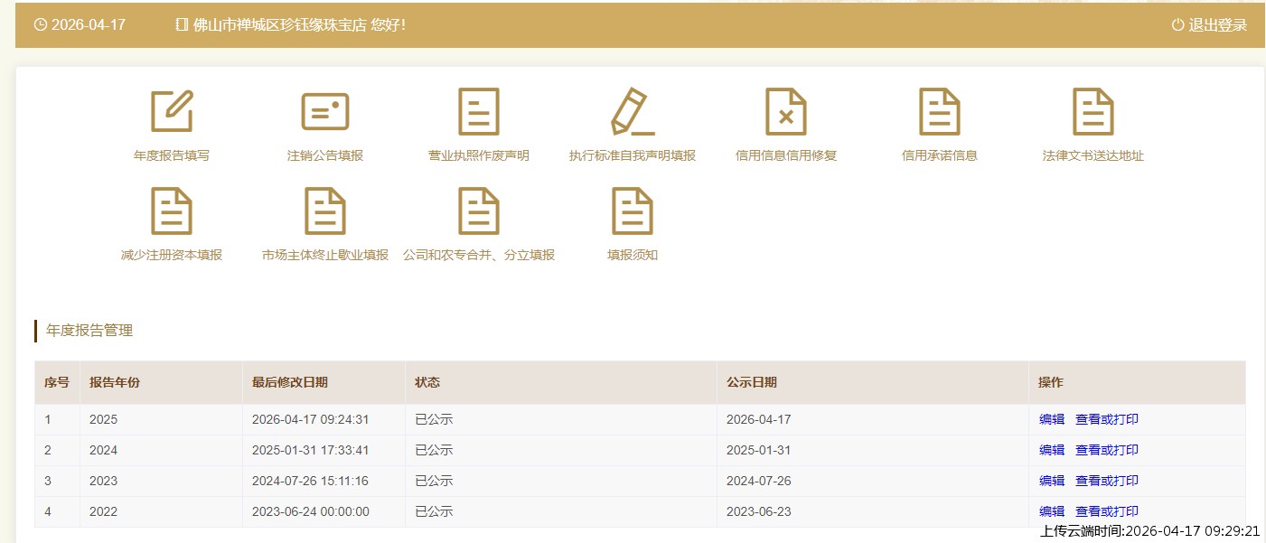Select 公司和农专合并、分立填报 icon
This screenshot has height=543, width=1266.
tap(479, 211)
